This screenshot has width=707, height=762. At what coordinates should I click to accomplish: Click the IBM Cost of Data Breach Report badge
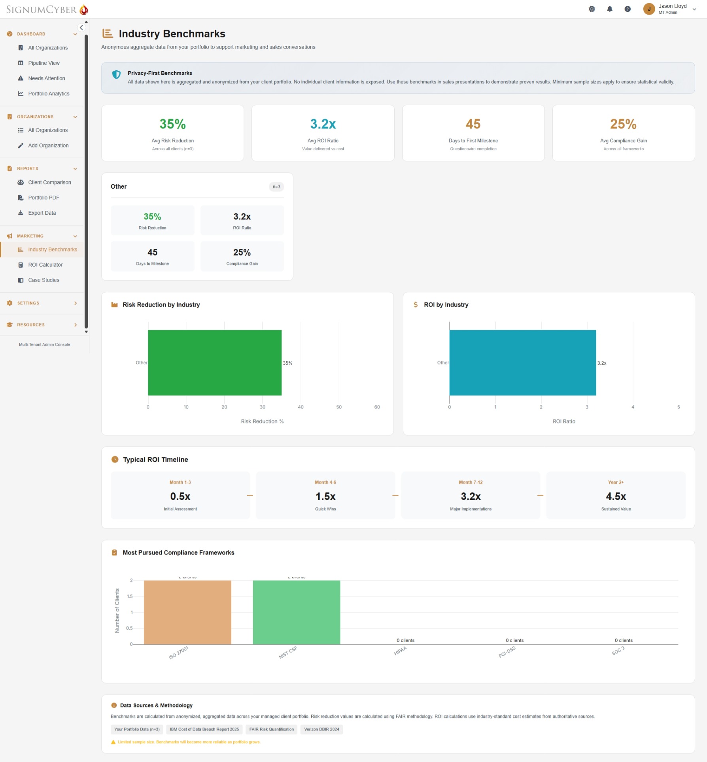pyautogui.click(x=204, y=729)
